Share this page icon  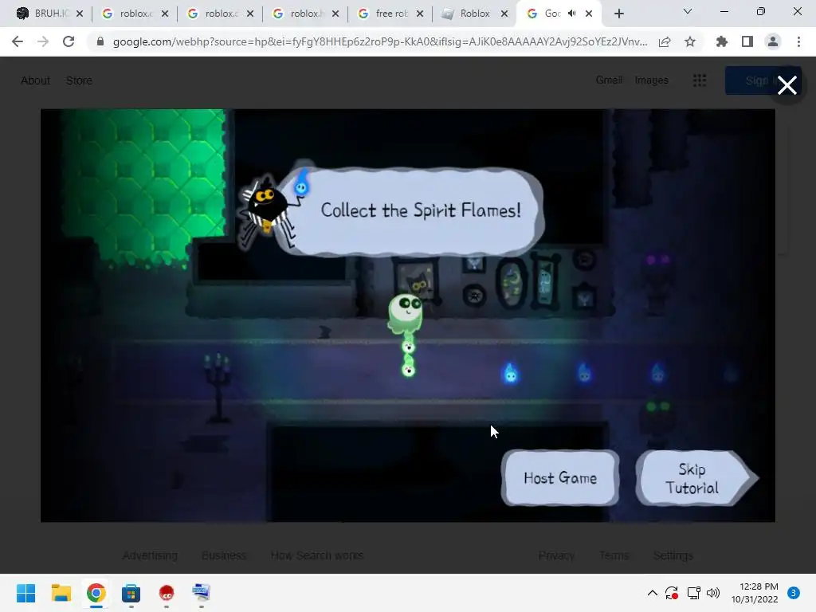[665, 41]
